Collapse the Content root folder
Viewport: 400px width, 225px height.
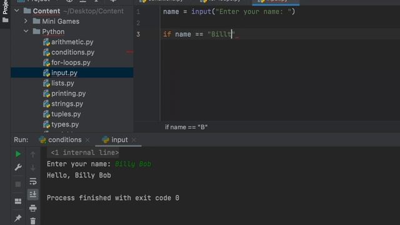coord(17,11)
